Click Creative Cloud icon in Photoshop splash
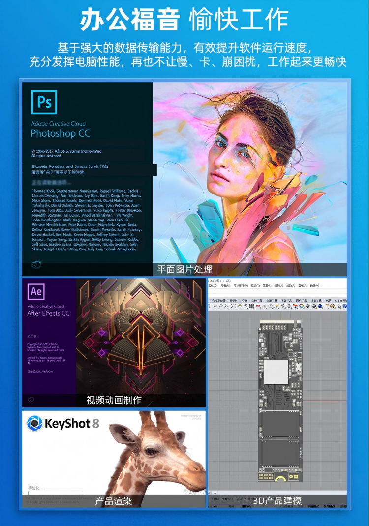This screenshot has height=526, width=369. tap(36, 265)
